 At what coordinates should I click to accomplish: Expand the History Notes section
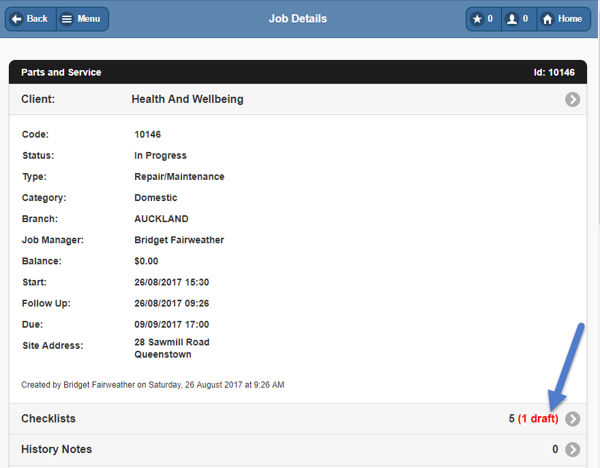point(57,450)
